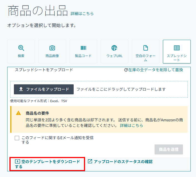Open 詳細はこちら link next to page title
This screenshot has height=177, width=196.
click(x=82, y=14)
